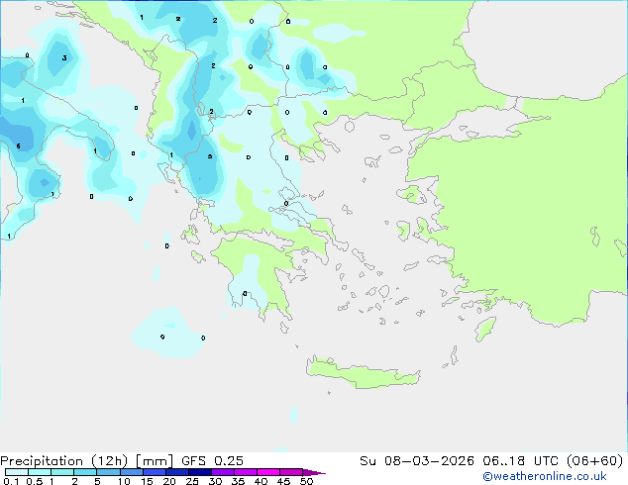Open the weatheronline.co.uk link
This screenshot has width=628, height=485.
545,476
